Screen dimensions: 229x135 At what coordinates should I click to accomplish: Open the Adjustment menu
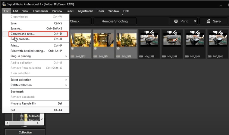(x=85, y=11)
